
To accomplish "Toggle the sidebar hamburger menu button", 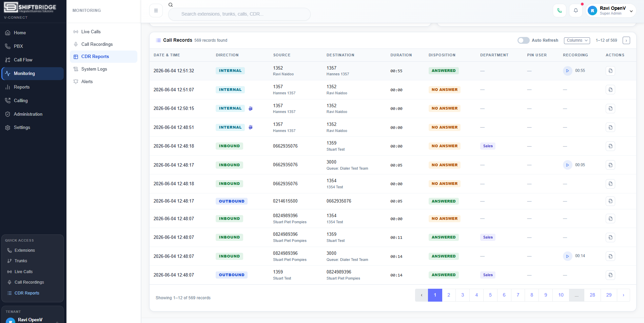I will (x=156, y=11).
